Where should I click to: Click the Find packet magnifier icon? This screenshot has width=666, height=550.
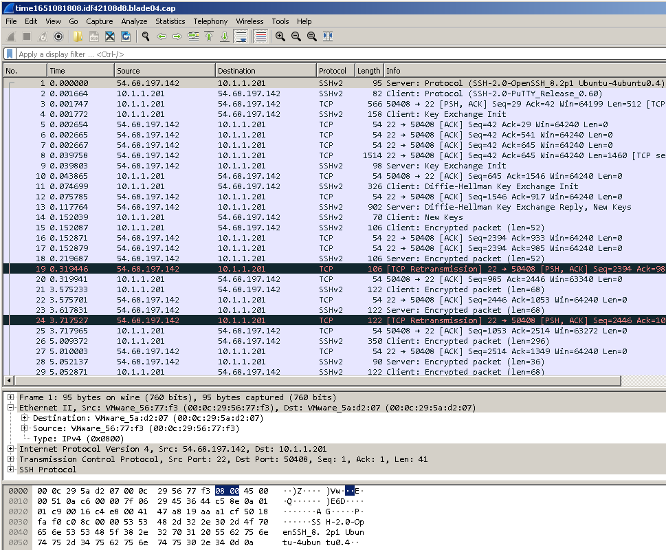click(x=146, y=36)
